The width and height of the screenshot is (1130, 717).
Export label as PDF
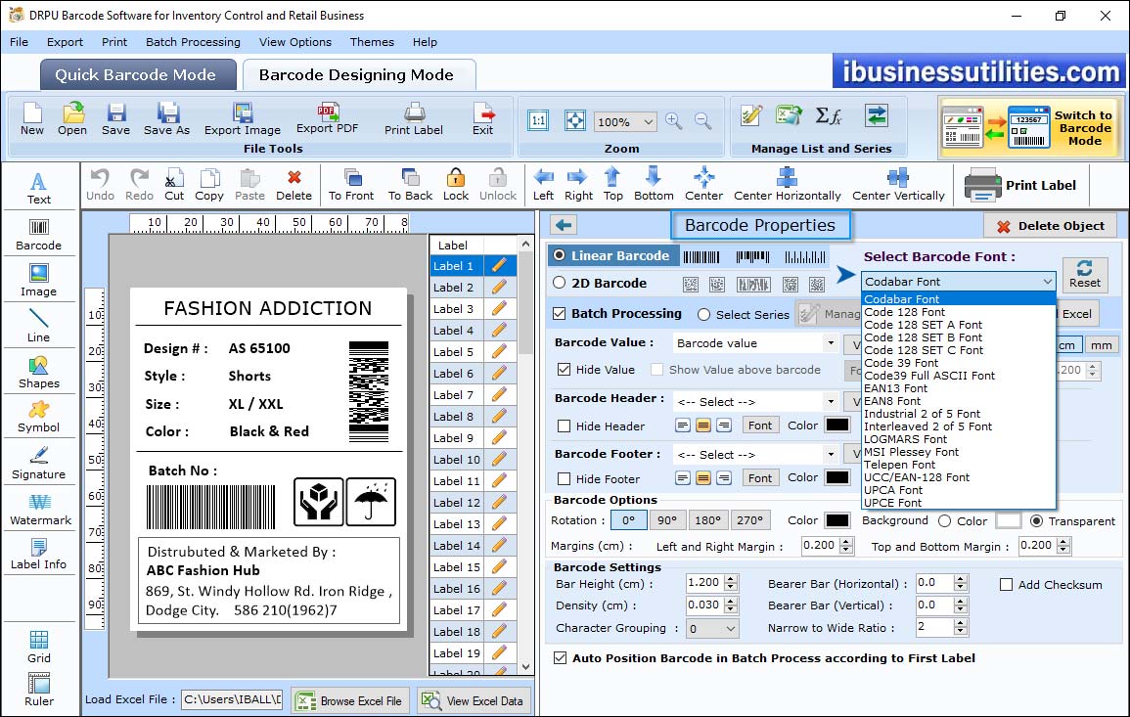coord(327,119)
